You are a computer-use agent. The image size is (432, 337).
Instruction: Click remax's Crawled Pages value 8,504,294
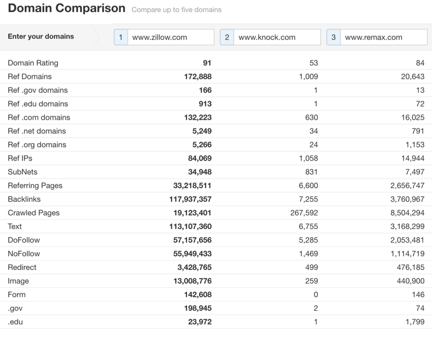(x=407, y=213)
